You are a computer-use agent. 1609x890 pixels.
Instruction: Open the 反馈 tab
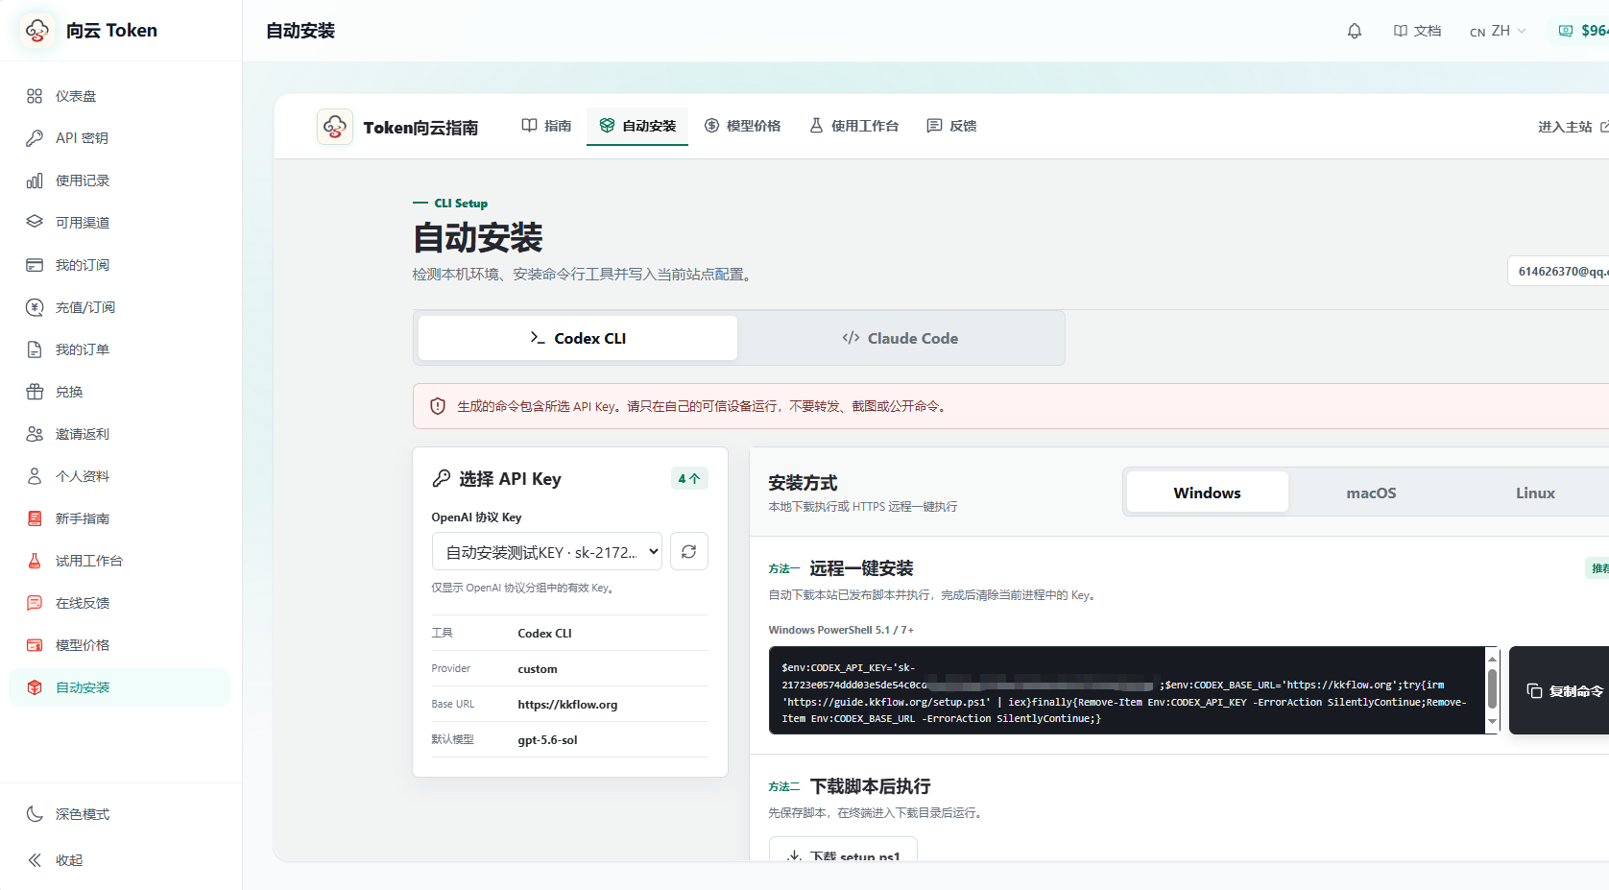coord(951,126)
